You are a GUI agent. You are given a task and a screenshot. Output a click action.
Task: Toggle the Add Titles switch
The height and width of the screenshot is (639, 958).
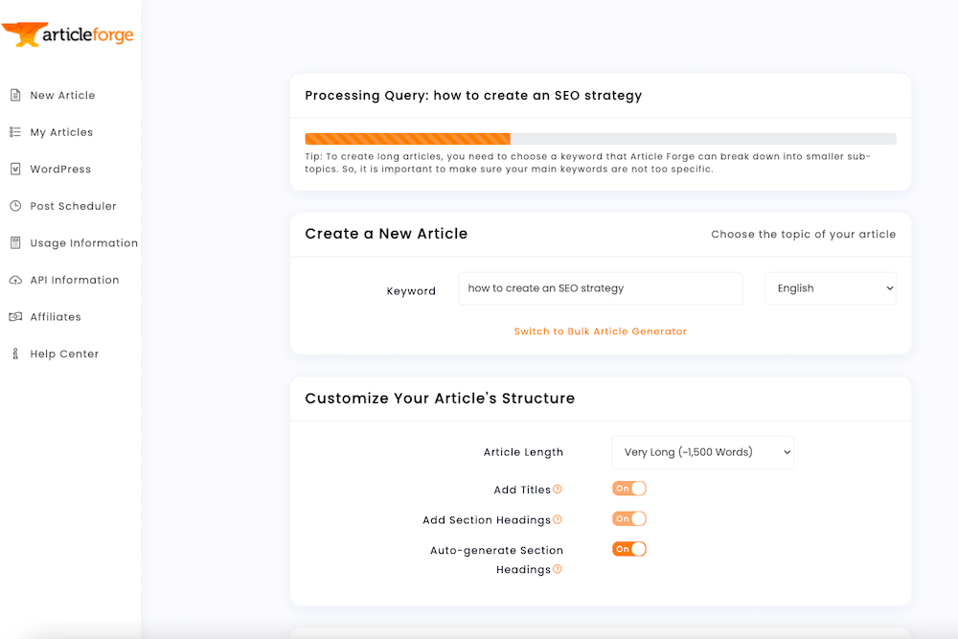tap(629, 489)
